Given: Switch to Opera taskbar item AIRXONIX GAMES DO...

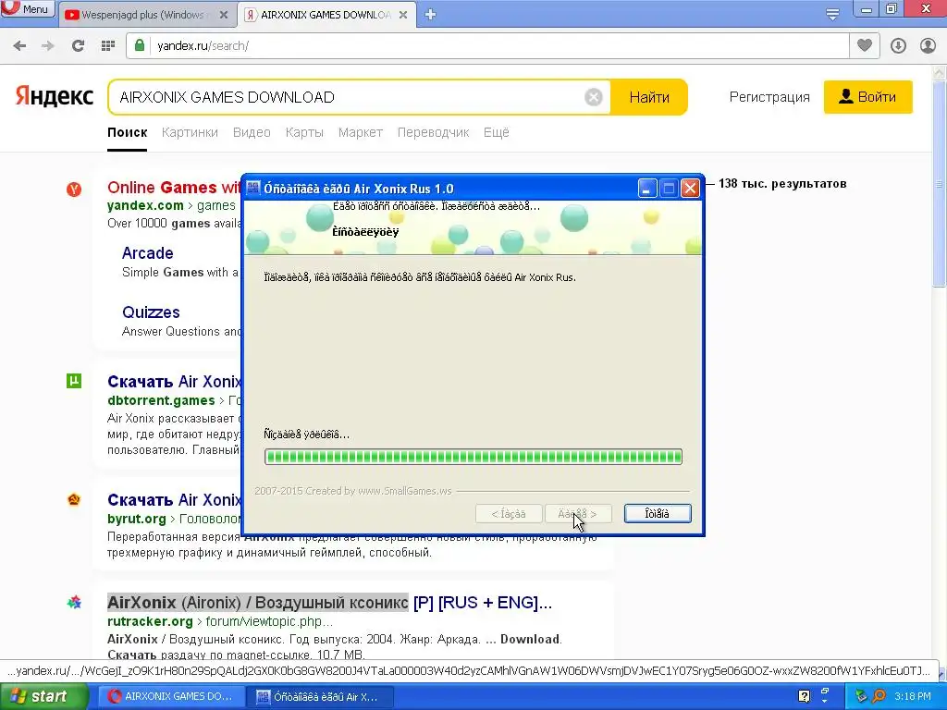Looking at the screenshot, I should pos(171,697).
